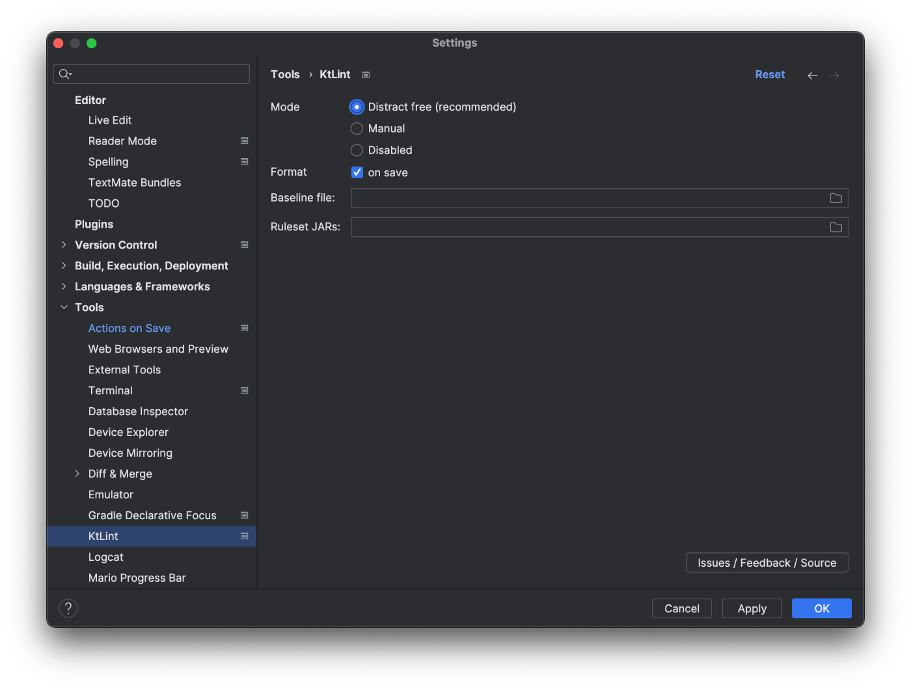Image resolution: width=911 pixels, height=689 pixels.
Task: Click Tools in the breadcrumb
Action: click(285, 75)
